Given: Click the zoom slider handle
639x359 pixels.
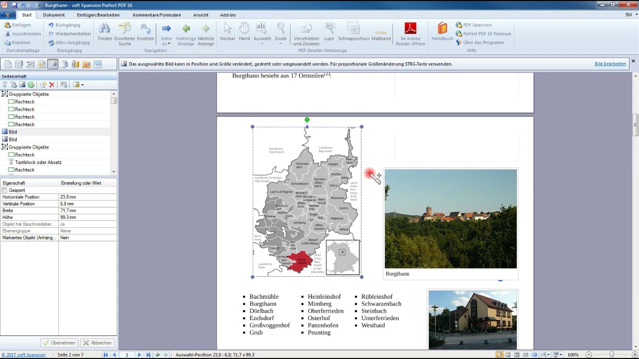Looking at the screenshot, I should click(612, 355).
